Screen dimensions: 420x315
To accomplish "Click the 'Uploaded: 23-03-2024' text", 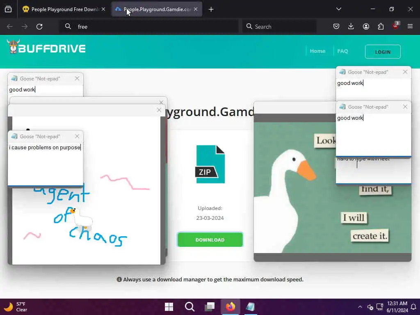I will coord(210,213).
